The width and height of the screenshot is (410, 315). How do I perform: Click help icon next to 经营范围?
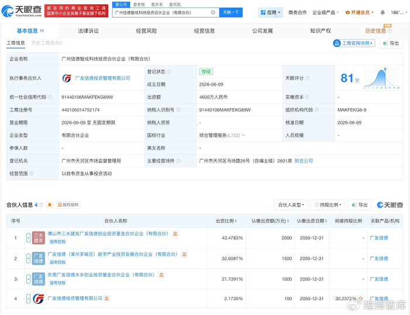pyautogui.click(x=32, y=174)
